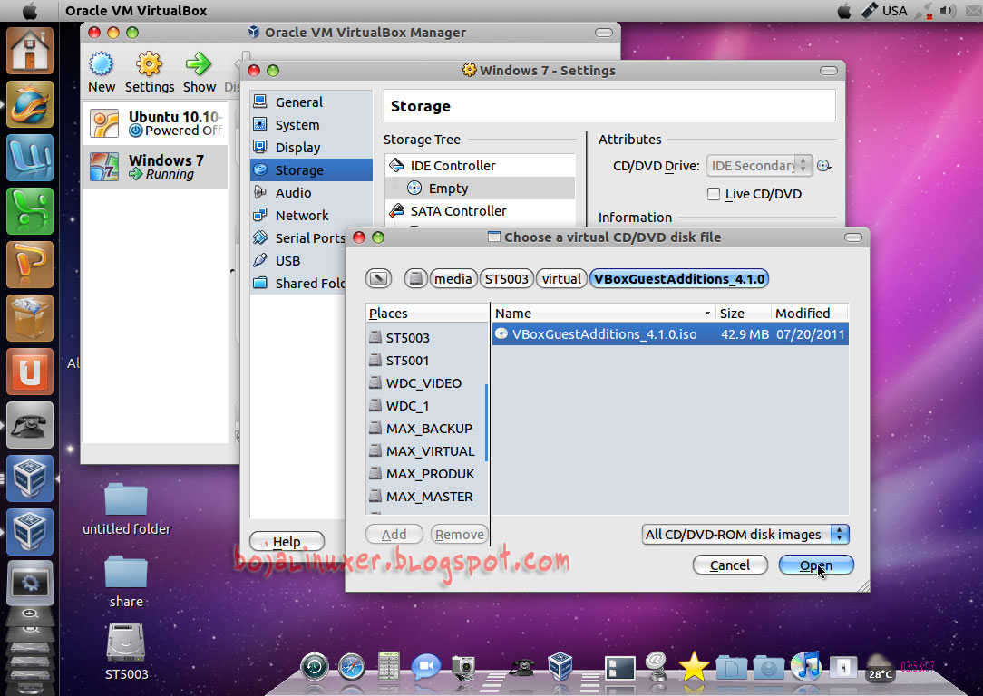The image size is (983, 696).
Task: Open the CD/DVD Drive IDE Secondary dropdown
Action: point(759,165)
